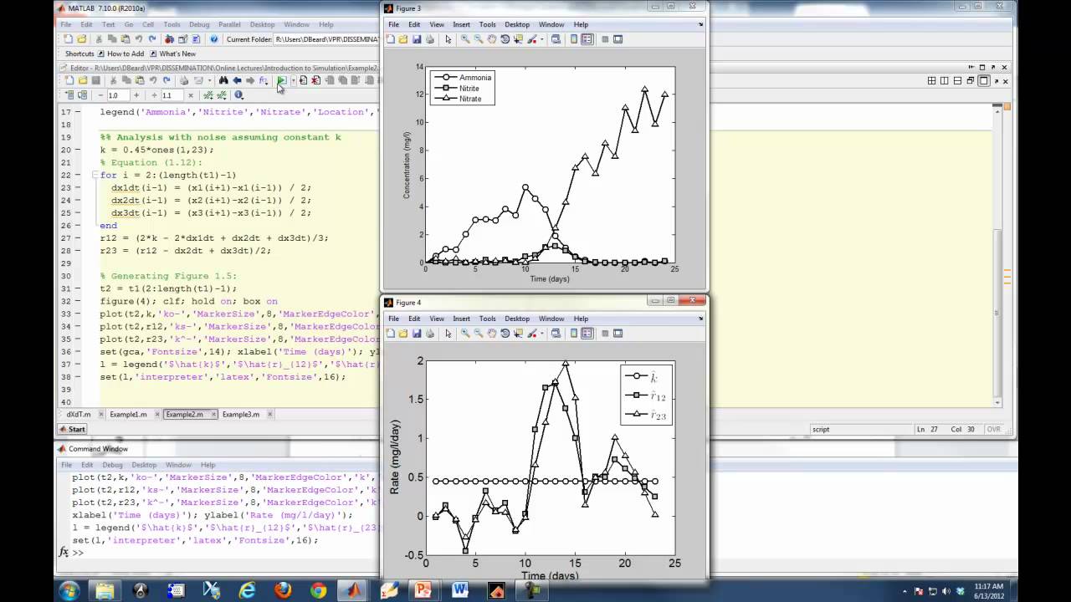Click the cell info icon dropdown

(x=238, y=95)
